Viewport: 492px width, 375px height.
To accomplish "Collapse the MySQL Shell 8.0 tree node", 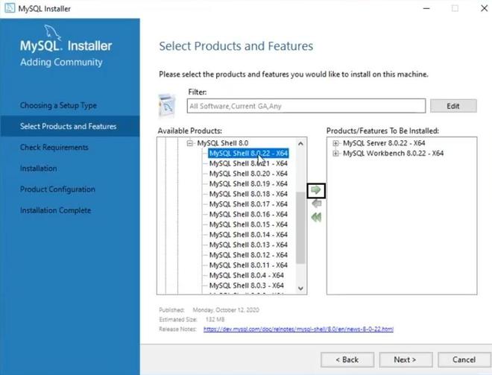I will [x=189, y=143].
